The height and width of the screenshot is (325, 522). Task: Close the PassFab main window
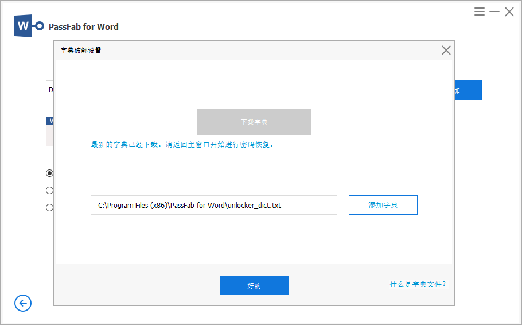tap(509, 11)
